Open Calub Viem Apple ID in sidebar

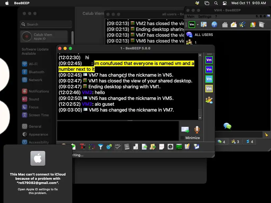44,36
